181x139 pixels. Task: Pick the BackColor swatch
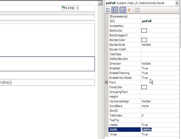(x=144, y=31)
